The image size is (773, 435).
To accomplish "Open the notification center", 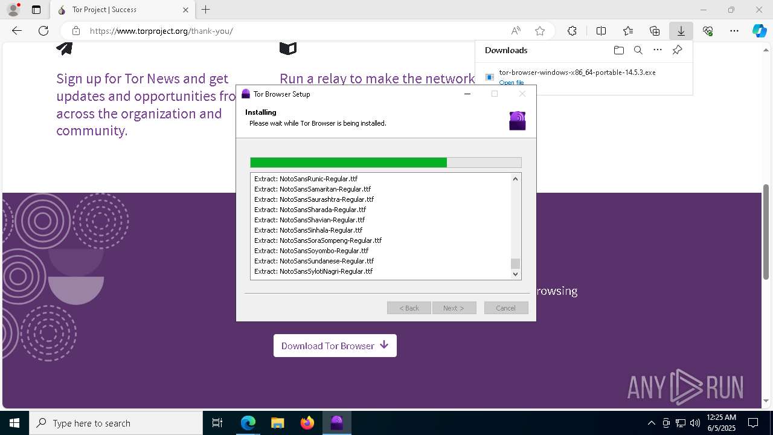I will (x=753, y=423).
